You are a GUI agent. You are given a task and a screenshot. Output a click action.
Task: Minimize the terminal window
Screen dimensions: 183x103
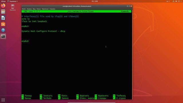tap(127, 6)
